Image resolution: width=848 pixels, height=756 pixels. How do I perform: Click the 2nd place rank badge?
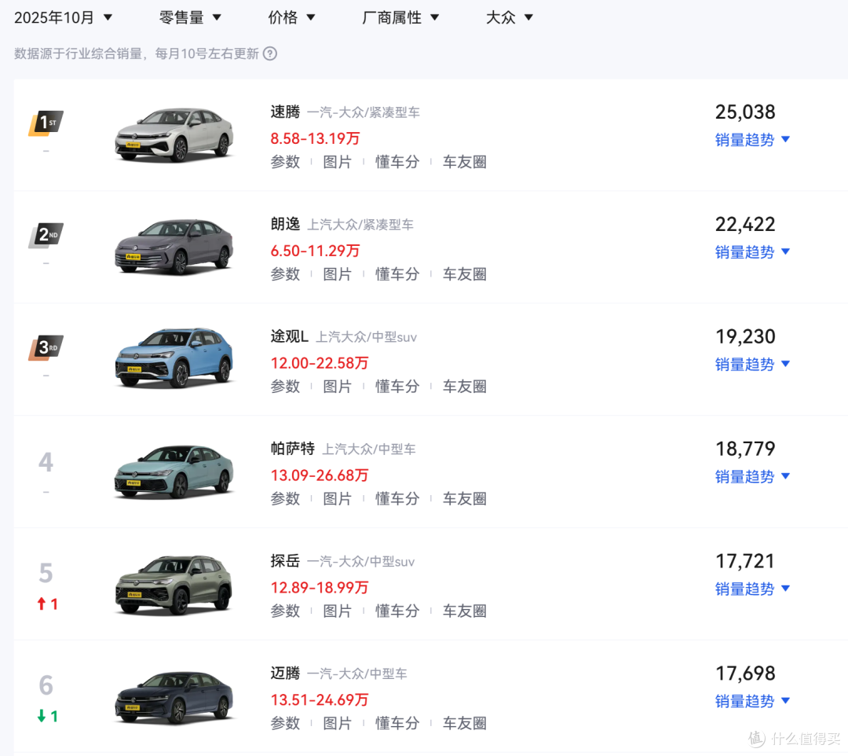click(46, 236)
